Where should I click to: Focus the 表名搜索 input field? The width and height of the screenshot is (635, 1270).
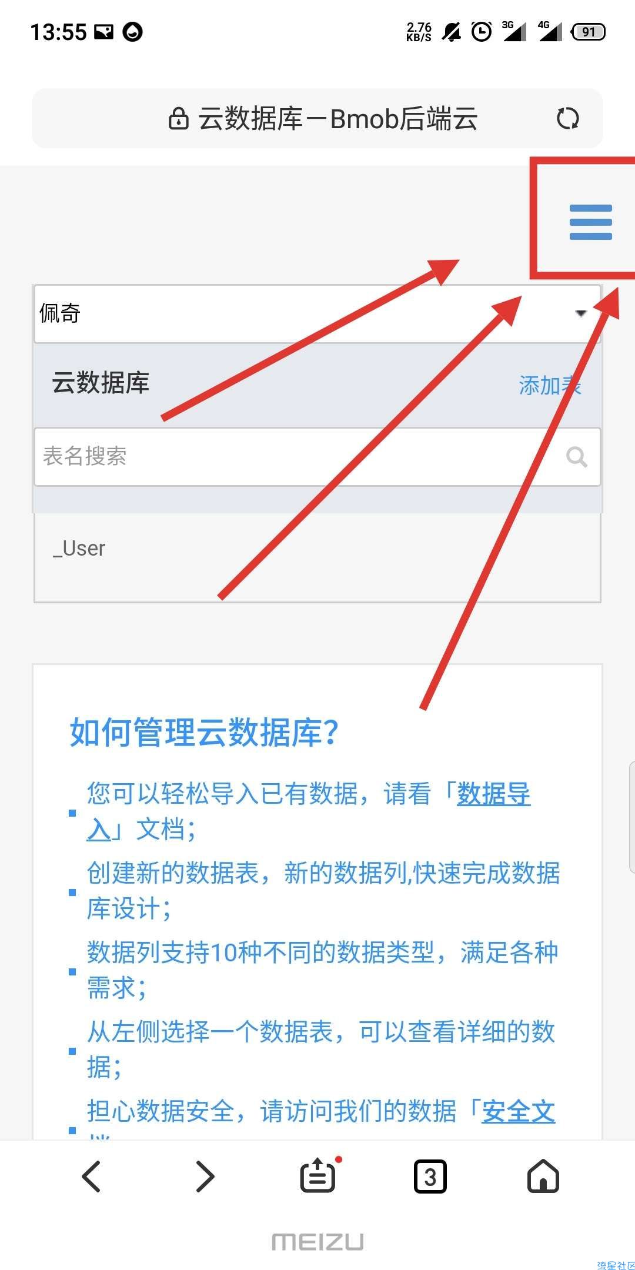pos(317,456)
